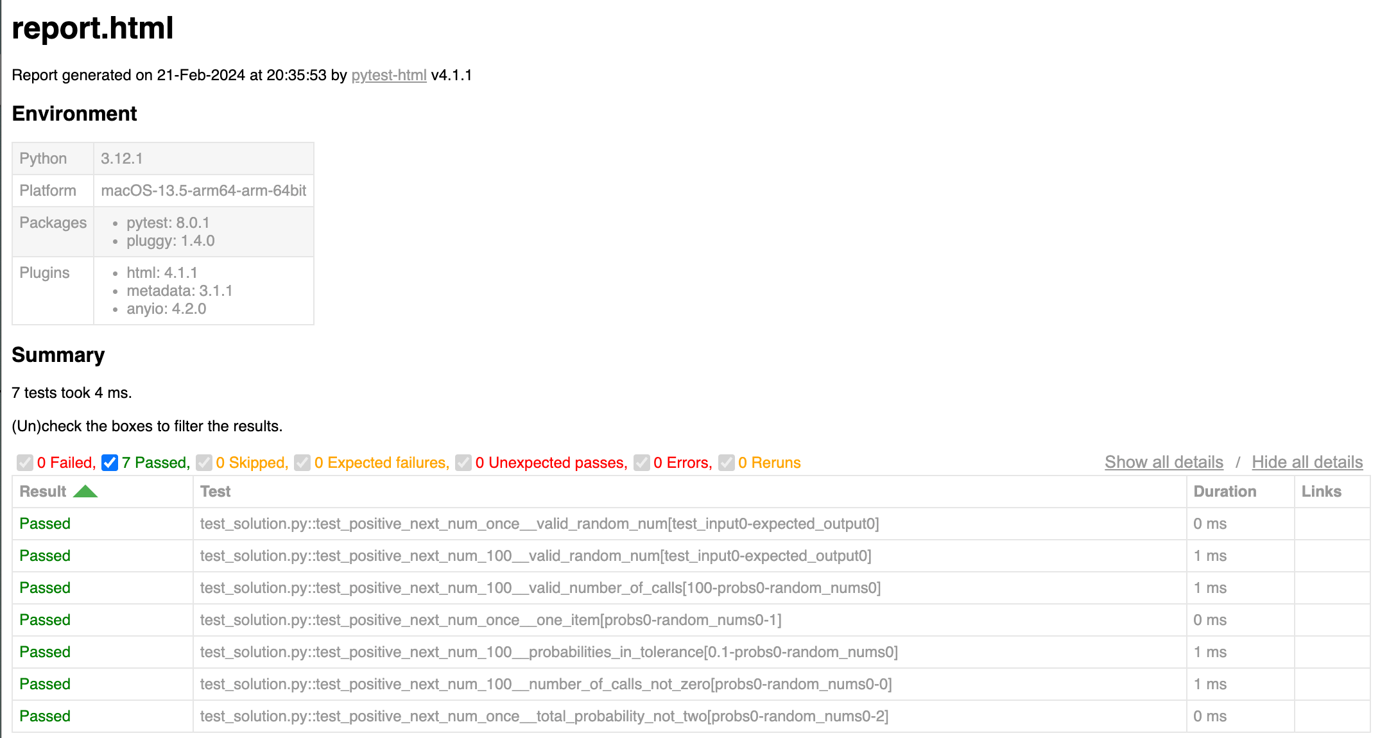This screenshot has width=1380, height=738.
Task: Expand the total_probability_not_two test row
Action: [691, 716]
